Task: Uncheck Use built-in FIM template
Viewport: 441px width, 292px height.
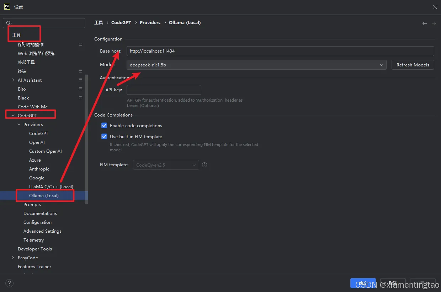Action: [104, 136]
